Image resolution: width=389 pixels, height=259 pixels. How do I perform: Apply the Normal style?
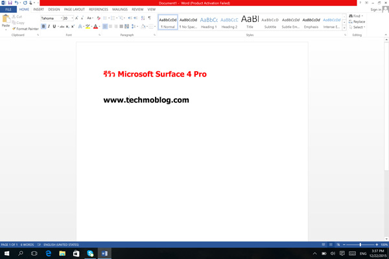(168, 22)
